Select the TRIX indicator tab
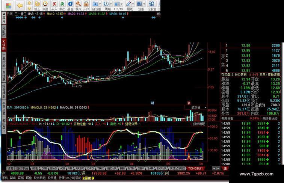Image resolution: width=284 pixels, height=183 pixels. 101,168
